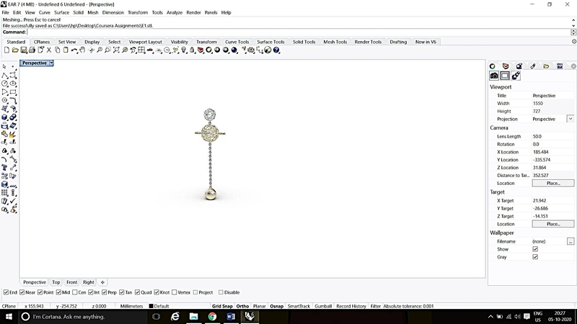Click the Help question mark icon
The width and height of the screenshot is (577, 324).
tap(276, 50)
